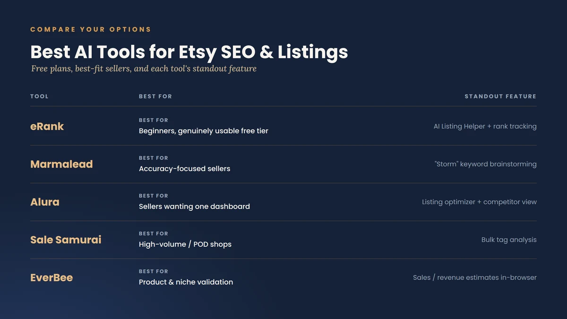Click 'AI Listing Helper + rank tracking'

[x=485, y=127]
